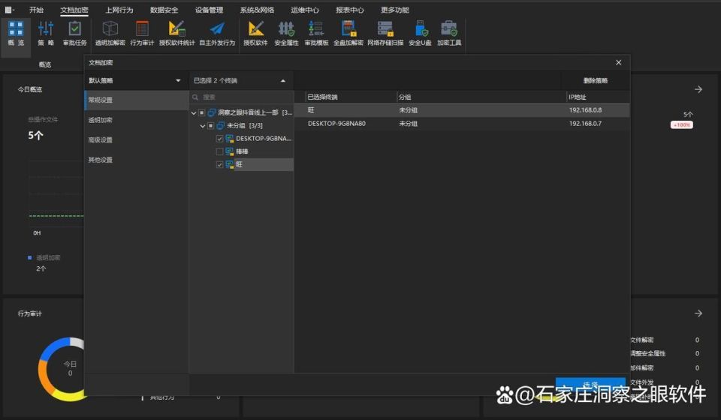Click the 删除策略 button
This screenshot has width=721, height=420.
(596, 81)
